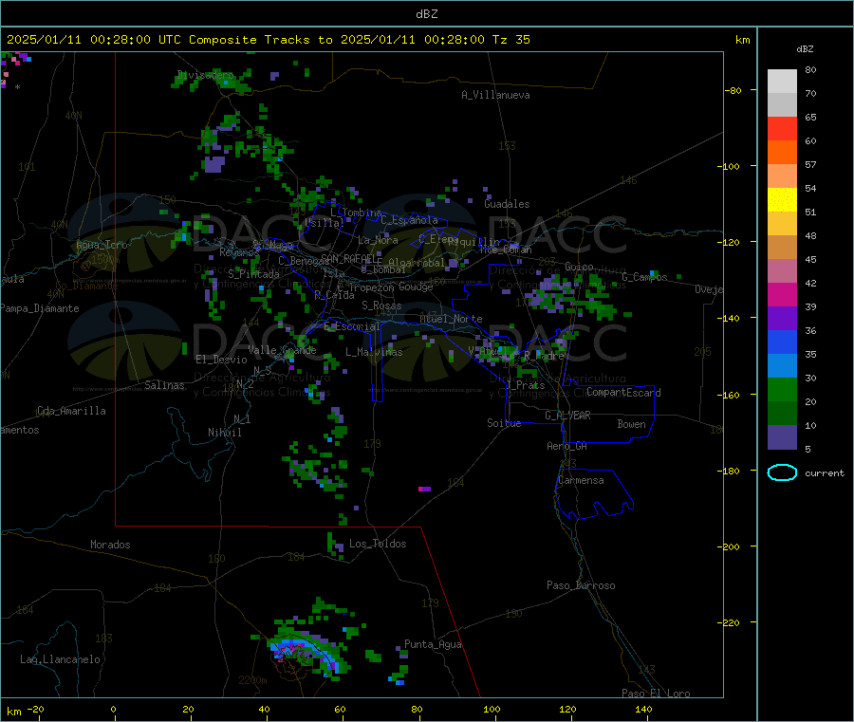Click the 80 dBZ light gray swatch
Viewport: 854px width, 722px height.
click(x=782, y=82)
